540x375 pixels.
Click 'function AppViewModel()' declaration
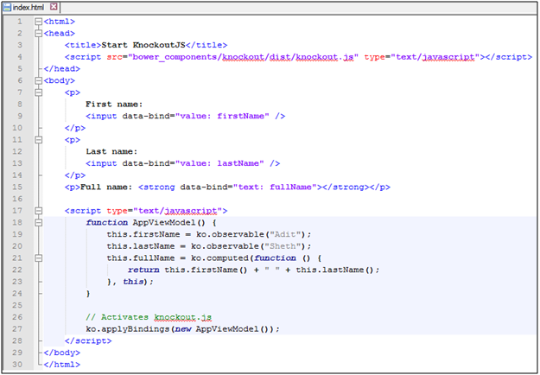(x=146, y=222)
